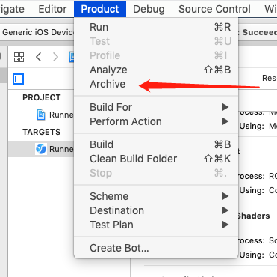Open the related items grid icon
Screen dimensions: 277x277
[19, 57]
